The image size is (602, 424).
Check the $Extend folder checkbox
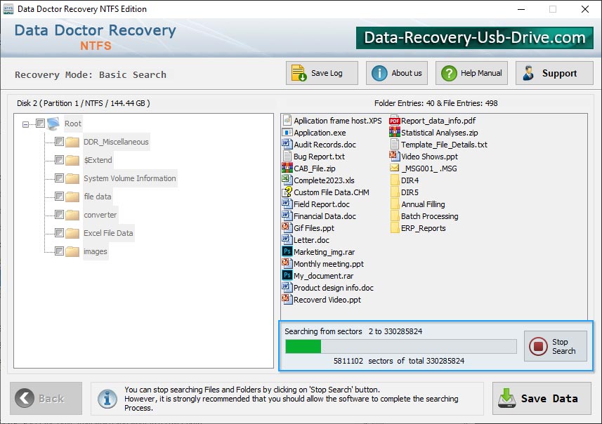point(59,159)
